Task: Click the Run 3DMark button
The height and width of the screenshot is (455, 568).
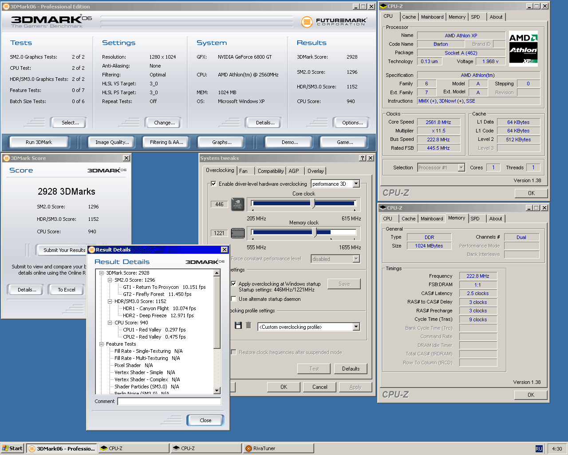Action: (39, 142)
